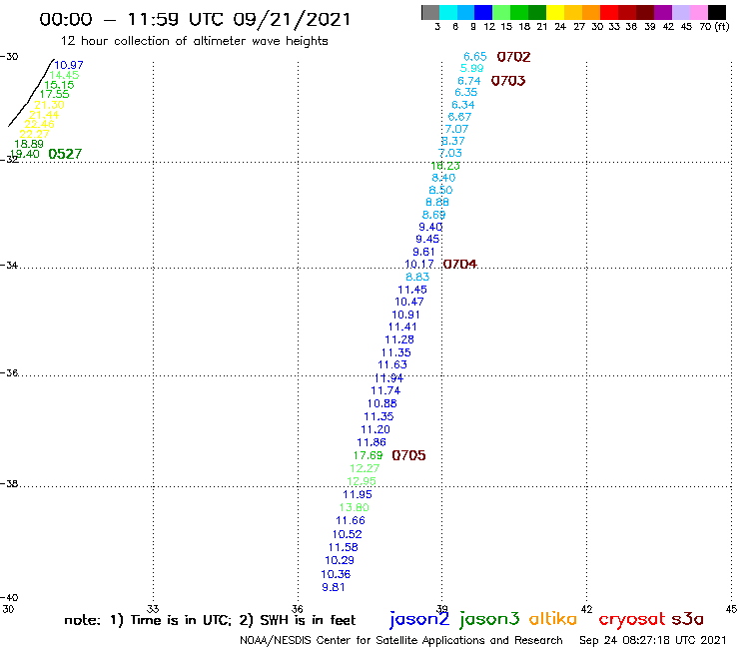Click wave height value 10.97
Image resolution: width=739 pixels, height=649 pixels.
[x=69, y=65]
